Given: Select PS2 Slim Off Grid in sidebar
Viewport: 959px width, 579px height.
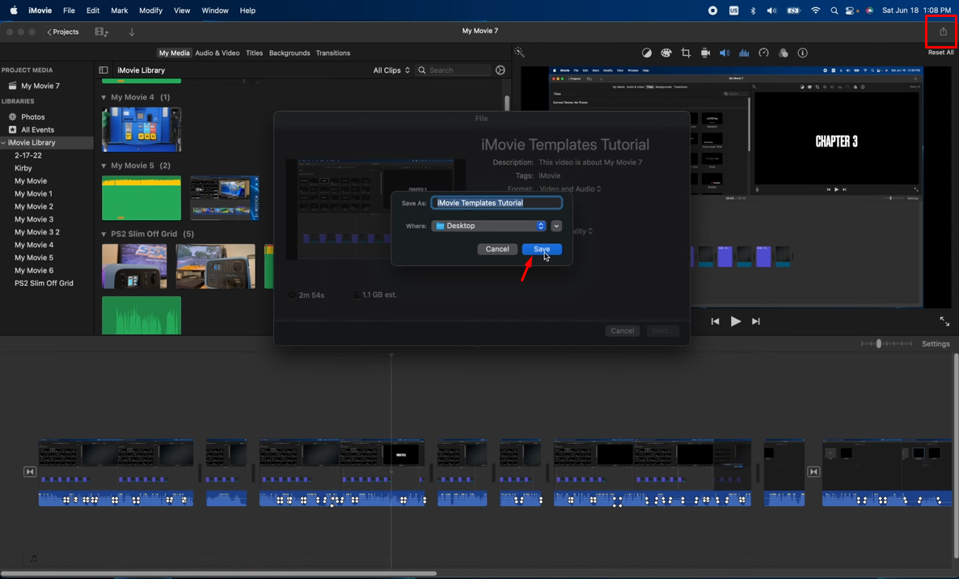Looking at the screenshot, I should pyautogui.click(x=44, y=283).
